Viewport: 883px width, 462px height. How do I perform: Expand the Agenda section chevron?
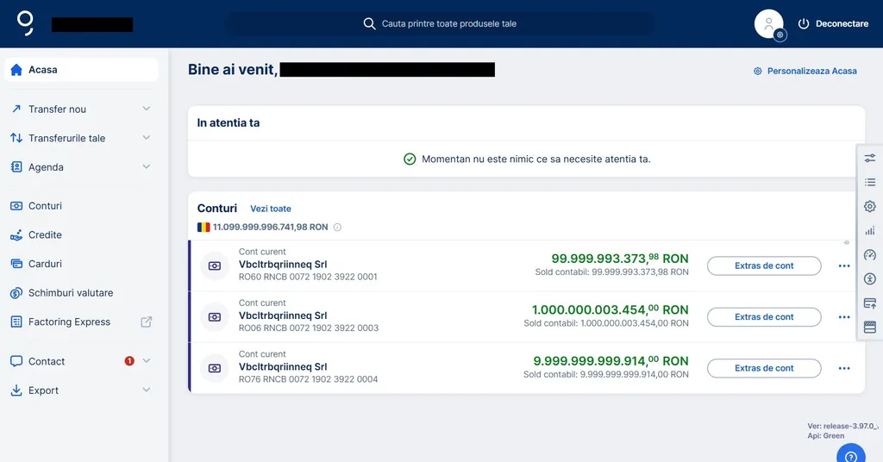(x=146, y=166)
